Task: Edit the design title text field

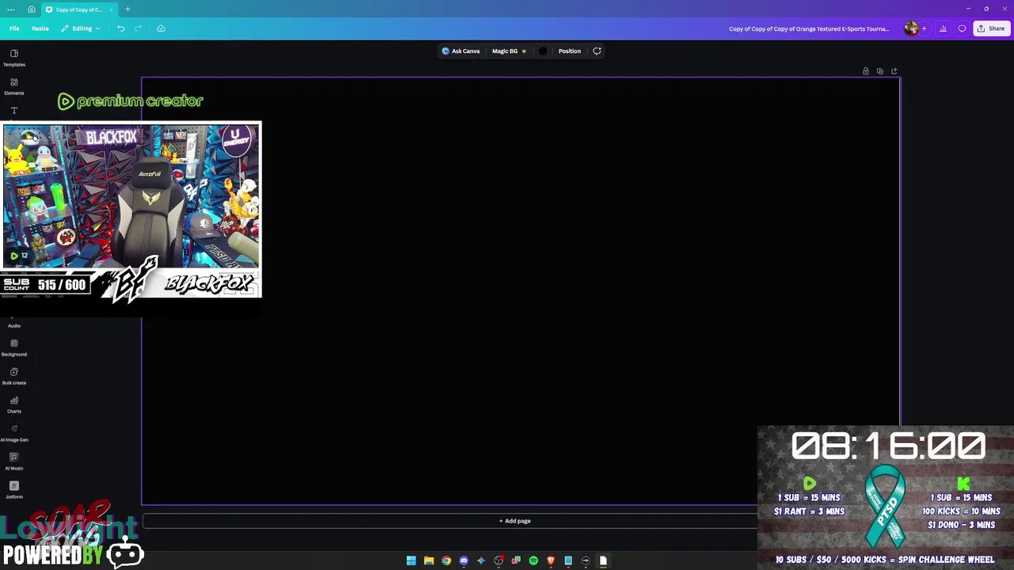Action: coord(809,28)
